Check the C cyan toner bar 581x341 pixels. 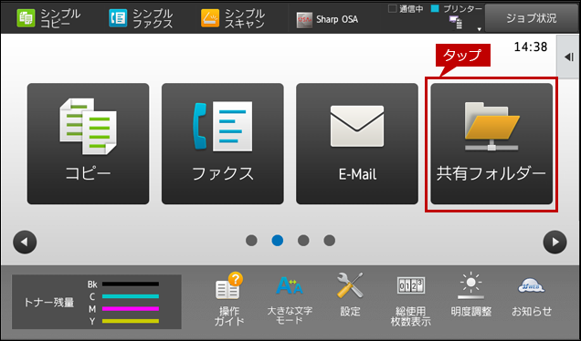(x=131, y=296)
